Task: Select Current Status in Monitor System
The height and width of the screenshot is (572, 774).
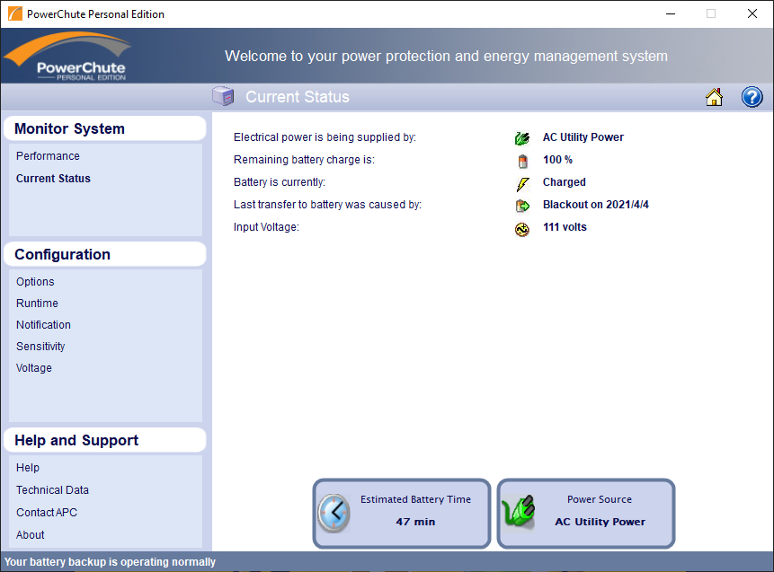Action: (53, 179)
